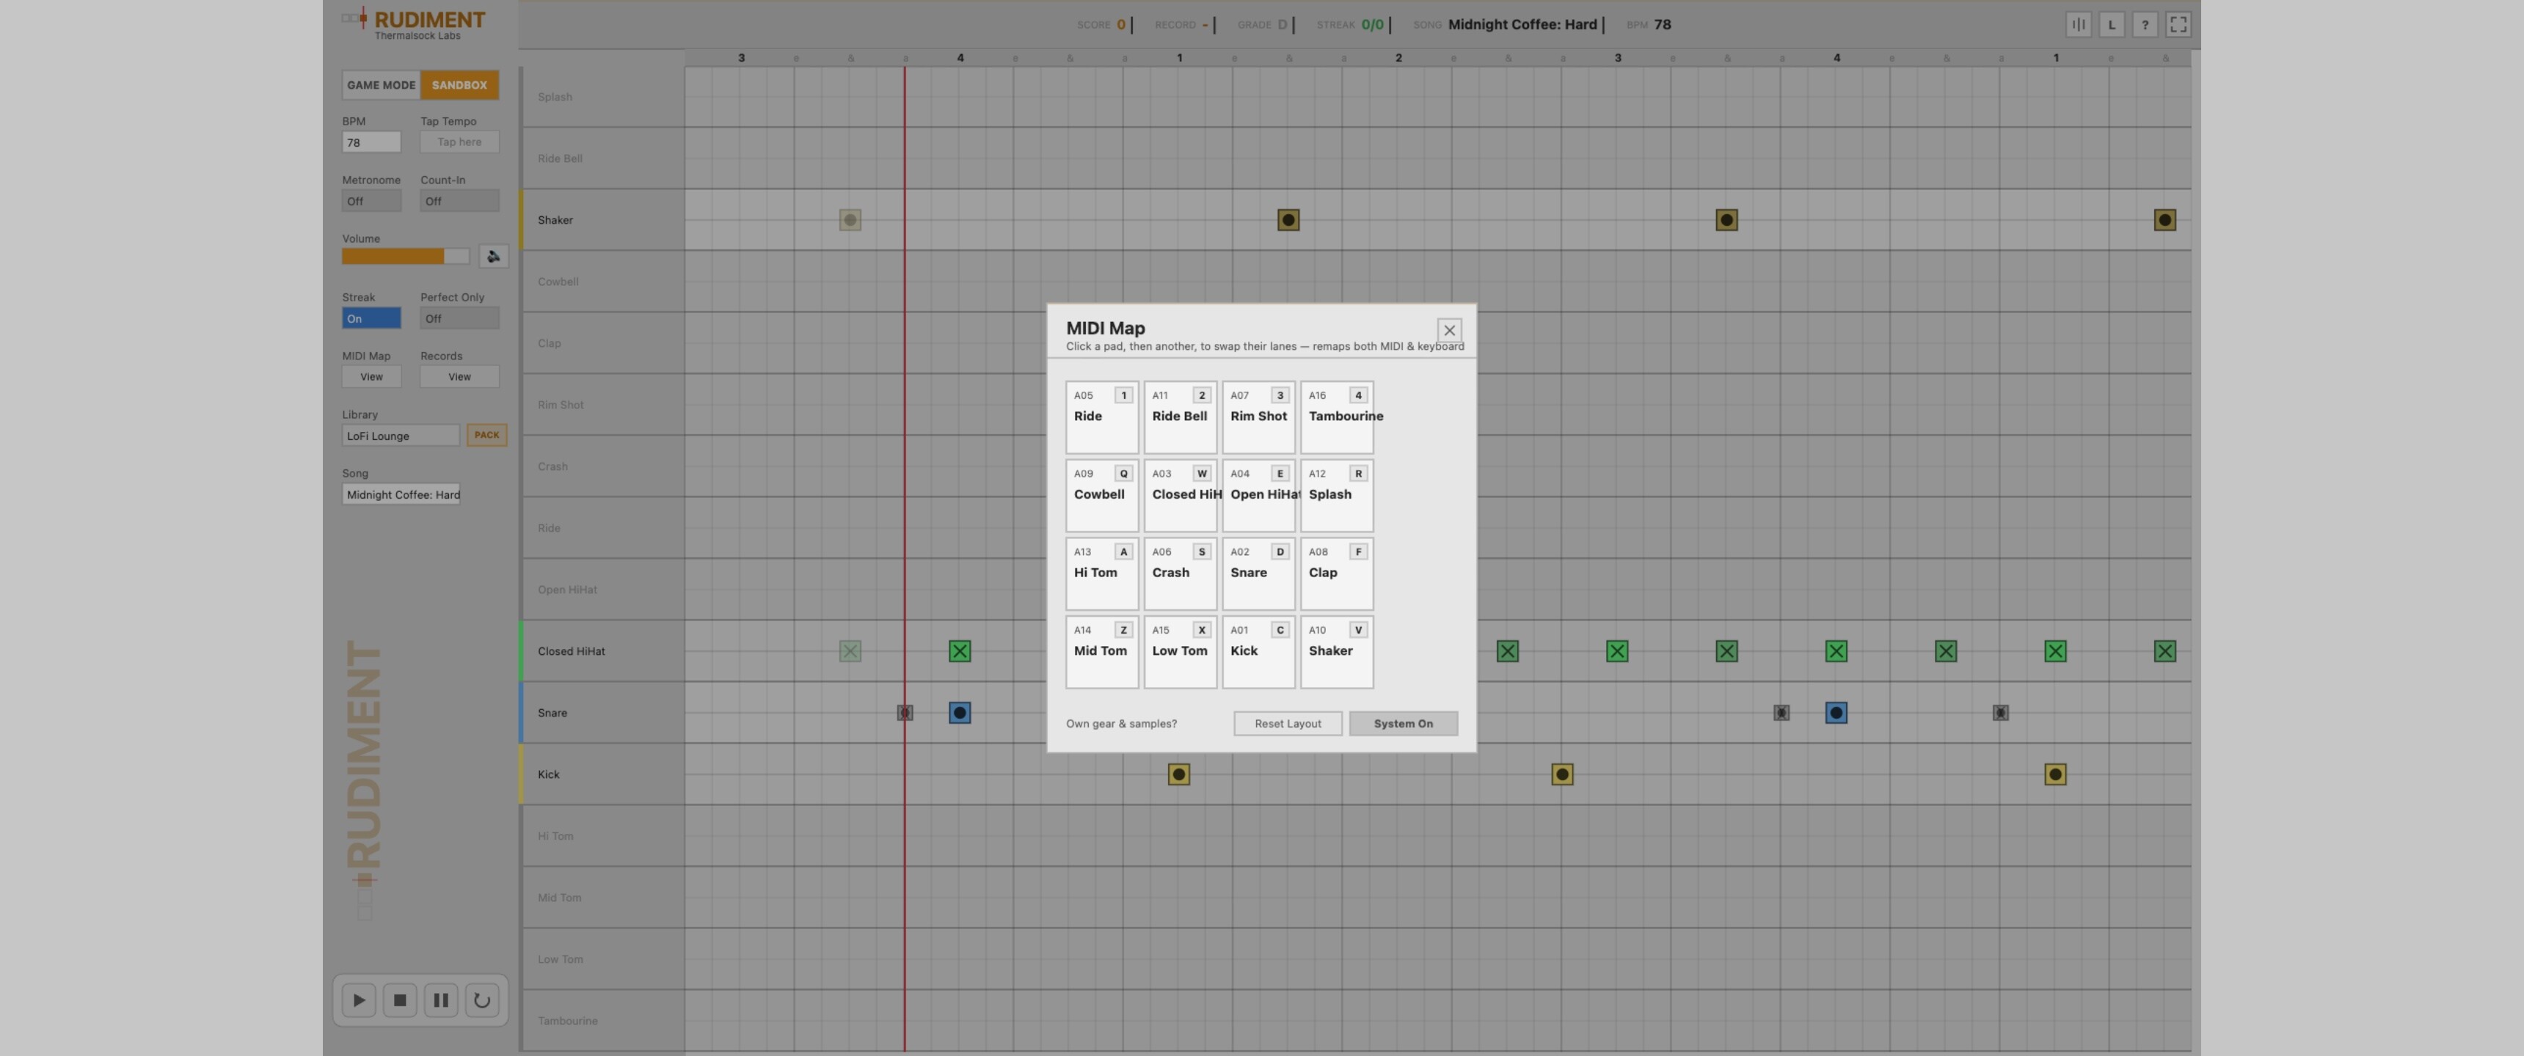Viewport: 2524px width, 1056px height.
Task: Toggle the Streak On switch
Action: pyautogui.click(x=371, y=318)
